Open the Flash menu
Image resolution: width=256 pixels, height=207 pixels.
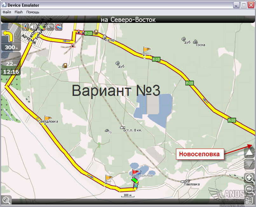tap(19, 12)
